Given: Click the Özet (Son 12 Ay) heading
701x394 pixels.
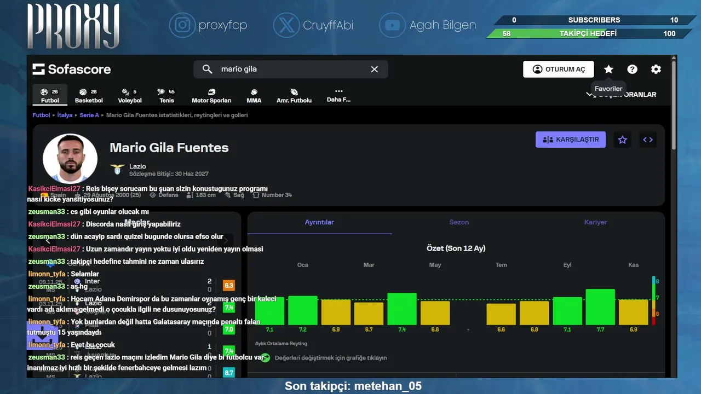Looking at the screenshot, I should click(456, 248).
